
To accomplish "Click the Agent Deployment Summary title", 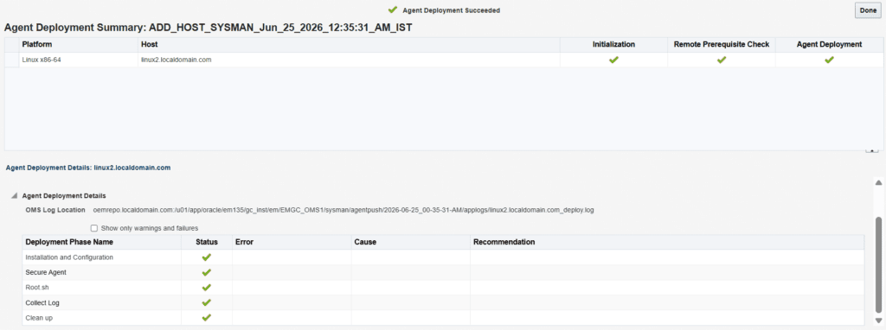I will (208, 27).
